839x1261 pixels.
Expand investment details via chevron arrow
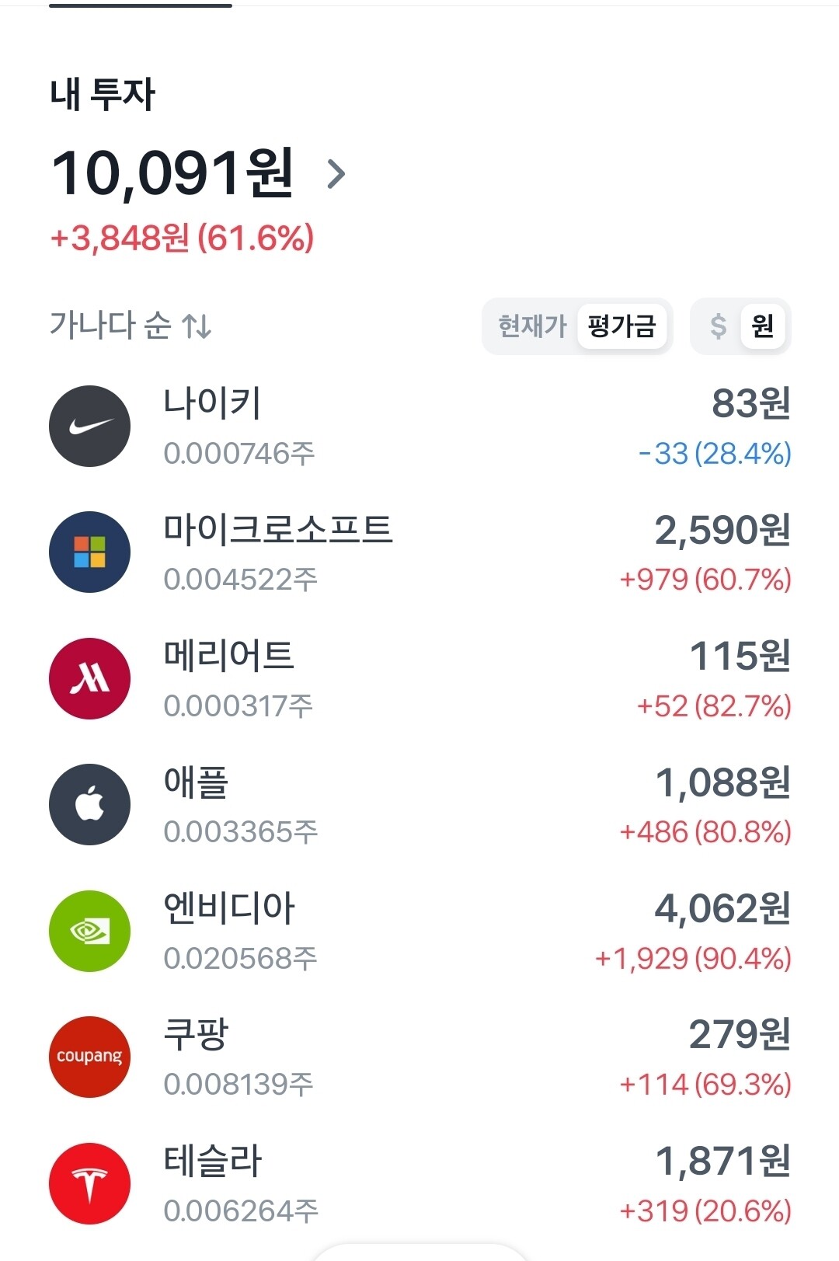[336, 174]
